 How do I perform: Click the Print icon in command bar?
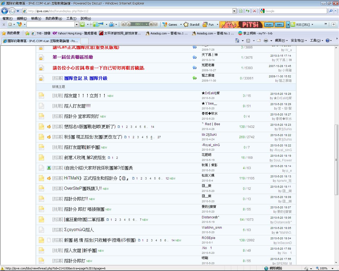click(x=266, y=40)
